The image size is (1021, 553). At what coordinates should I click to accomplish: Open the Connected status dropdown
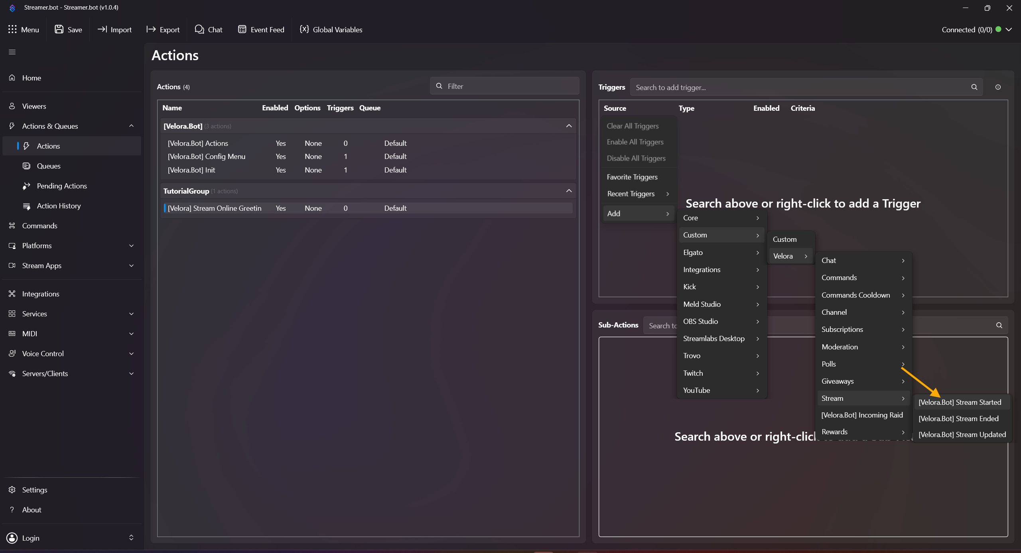click(1009, 29)
